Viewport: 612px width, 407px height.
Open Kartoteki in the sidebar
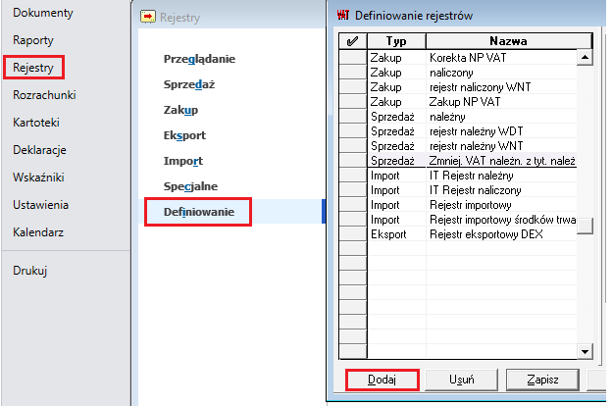pyautogui.click(x=36, y=123)
